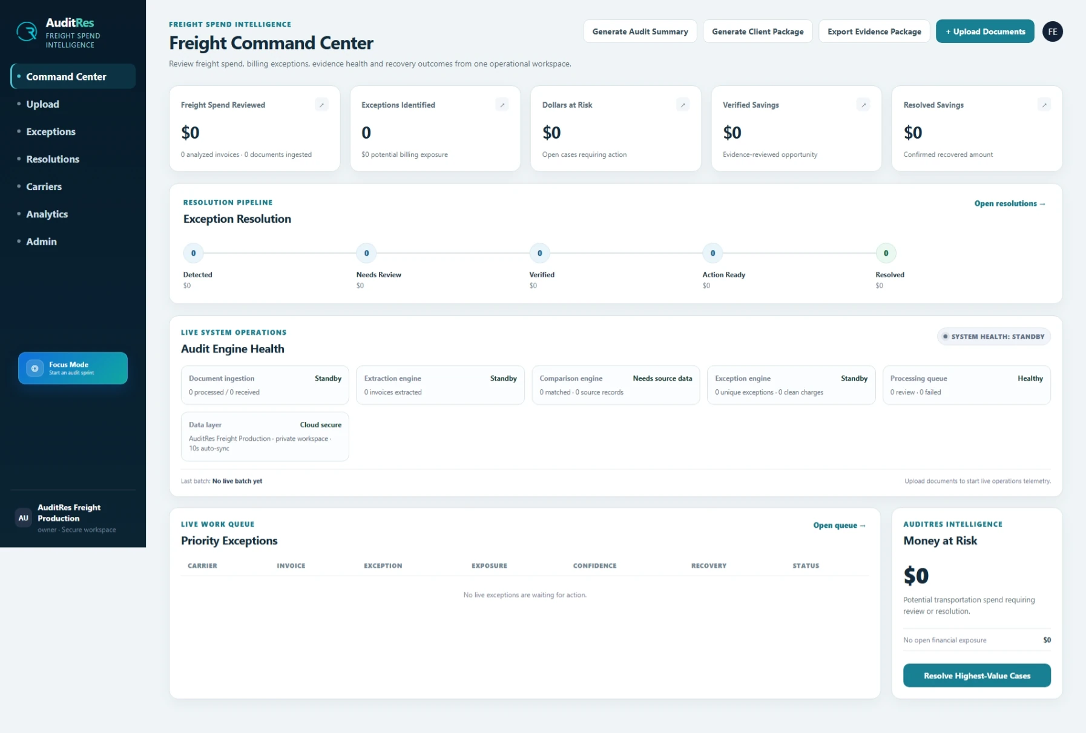Click the Exposure column header
Screen dimensions: 1086x733
click(489, 566)
